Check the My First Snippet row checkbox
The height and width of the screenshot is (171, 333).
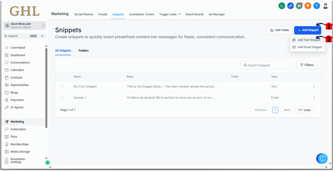(x=62, y=87)
